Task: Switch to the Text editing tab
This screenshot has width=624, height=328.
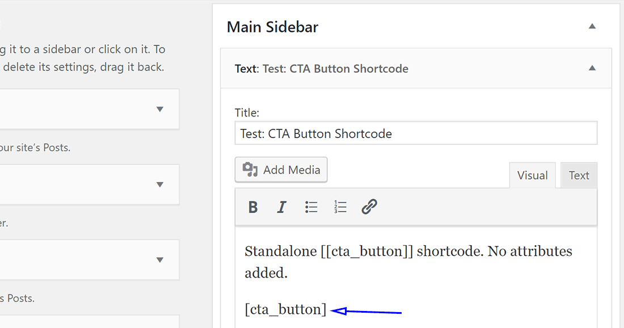Action: 579,175
